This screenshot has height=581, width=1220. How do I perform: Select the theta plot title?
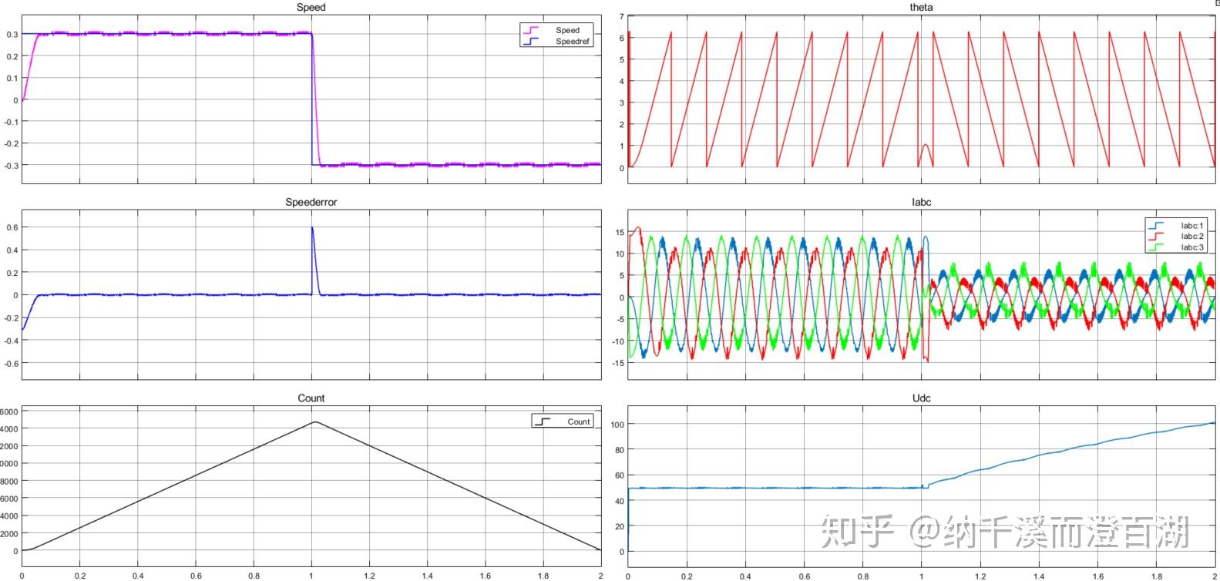click(x=921, y=7)
